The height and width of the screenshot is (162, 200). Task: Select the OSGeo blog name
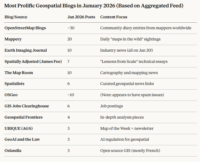coord(11,95)
